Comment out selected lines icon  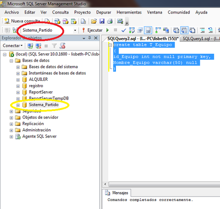[x=202, y=30]
